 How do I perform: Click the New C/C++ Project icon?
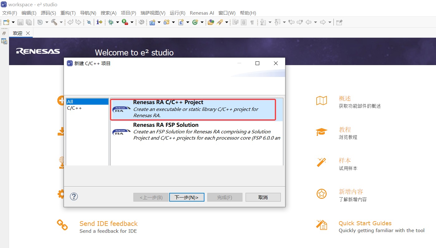click(x=152, y=22)
